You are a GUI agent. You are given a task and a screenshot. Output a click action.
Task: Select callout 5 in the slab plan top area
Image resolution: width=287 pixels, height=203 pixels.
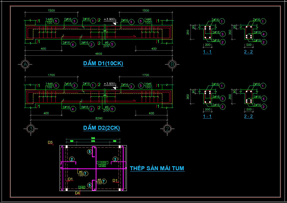click(89, 152)
